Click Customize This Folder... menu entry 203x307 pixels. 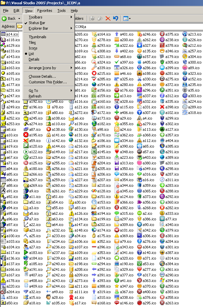click(49, 82)
